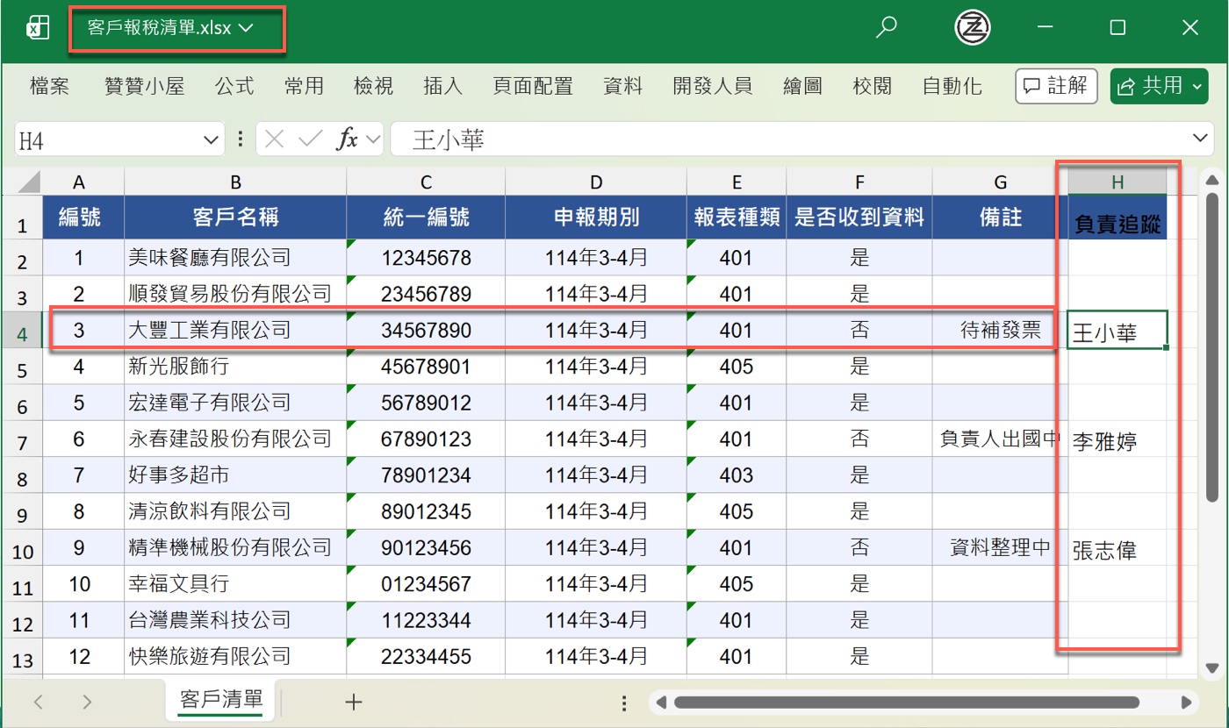The height and width of the screenshot is (728, 1229).
Task: Open the 贊贊小屋 tab
Action: click(x=144, y=86)
